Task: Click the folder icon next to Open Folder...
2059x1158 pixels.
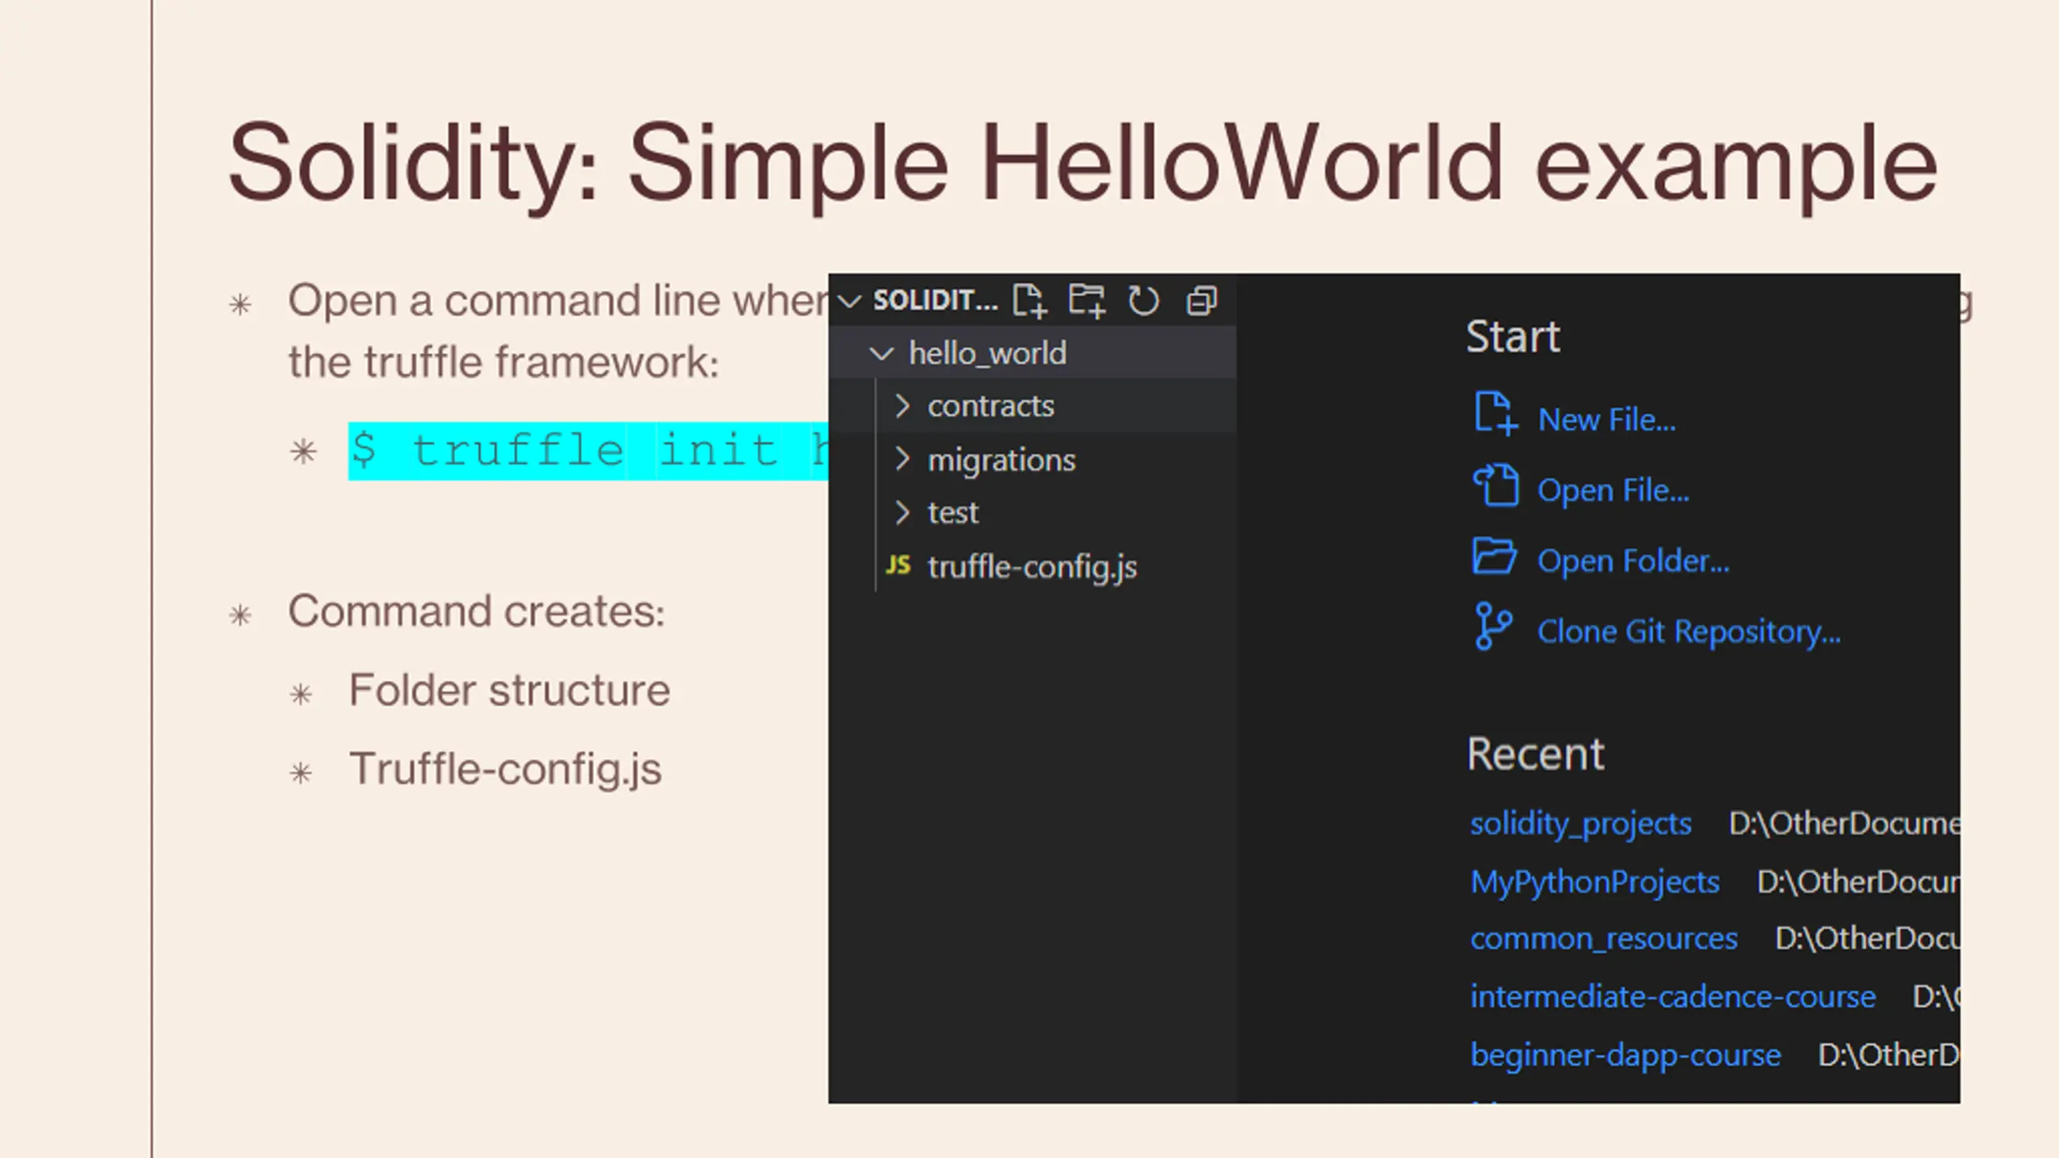Action: click(x=1494, y=556)
